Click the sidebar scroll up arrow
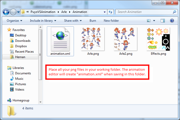Screen dimensions: 180x120 coord(40,27)
